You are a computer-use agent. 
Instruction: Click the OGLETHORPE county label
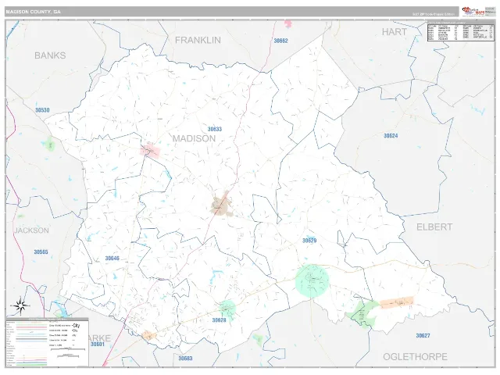(415, 357)
